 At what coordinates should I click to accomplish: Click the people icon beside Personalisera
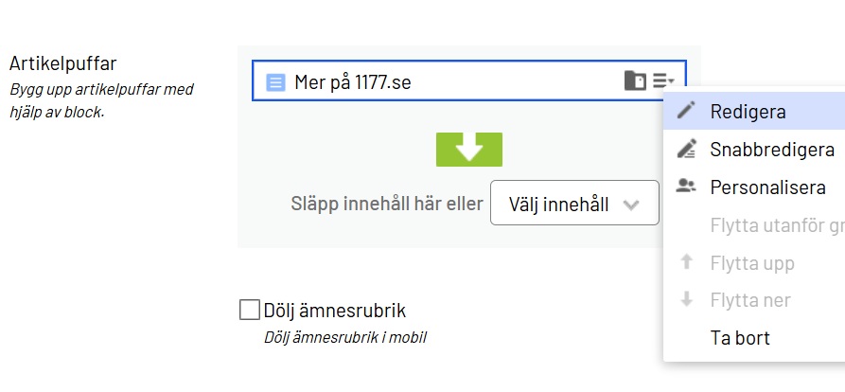click(x=687, y=187)
